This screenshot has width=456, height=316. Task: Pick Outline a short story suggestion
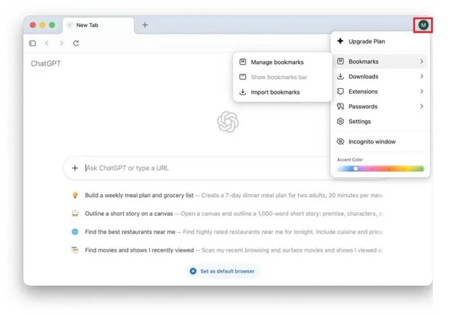[227, 213]
